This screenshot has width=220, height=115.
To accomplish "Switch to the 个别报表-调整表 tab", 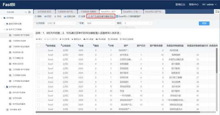I will [88, 12].
